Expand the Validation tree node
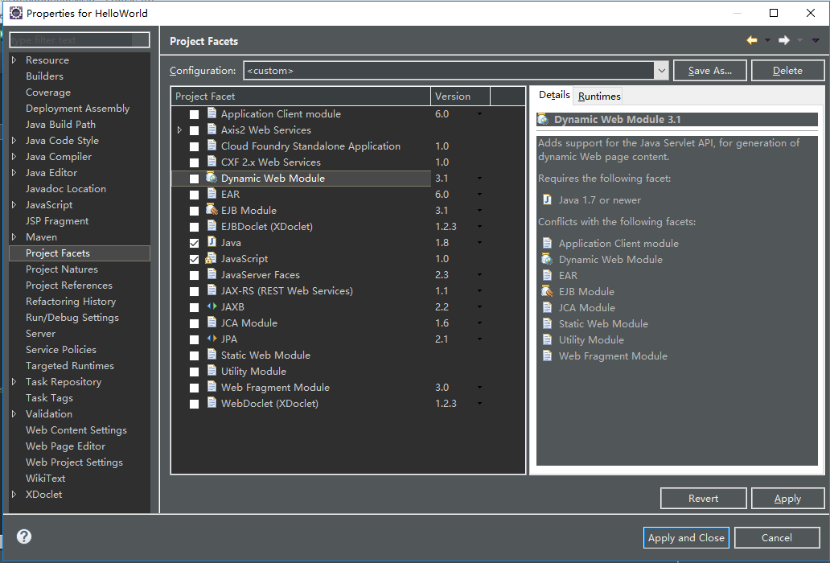The width and height of the screenshot is (830, 563). click(x=14, y=413)
